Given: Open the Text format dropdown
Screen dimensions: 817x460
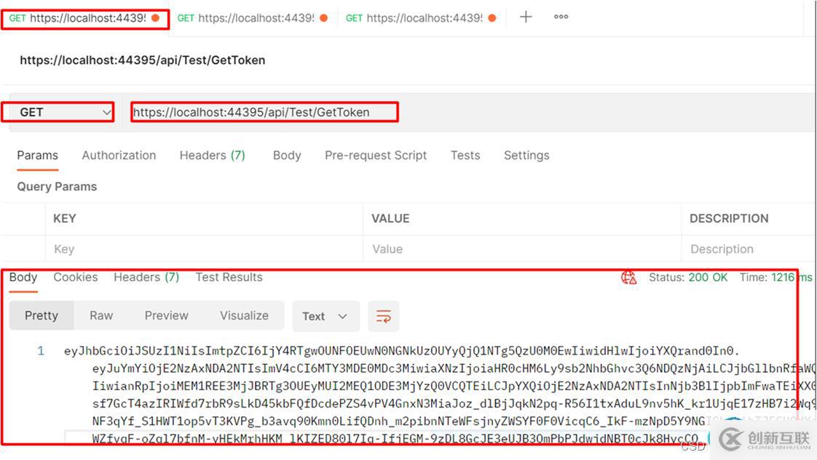Looking at the screenshot, I should pyautogui.click(x=325, y=316).
